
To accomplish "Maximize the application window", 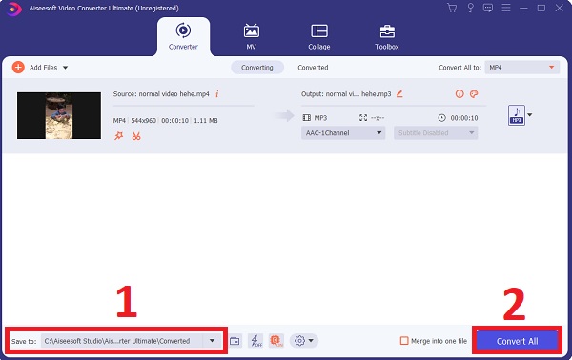I will [541, 8].
